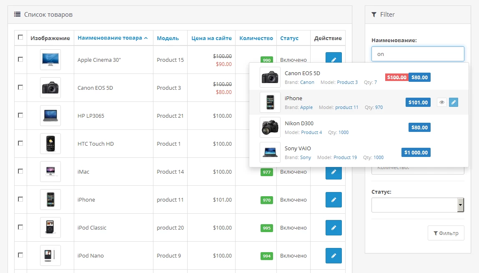Image resolution: width=479 pixels, height=273 pixels.
Task: Select the iPod Nano row checkbox
Action: (20, 255)
